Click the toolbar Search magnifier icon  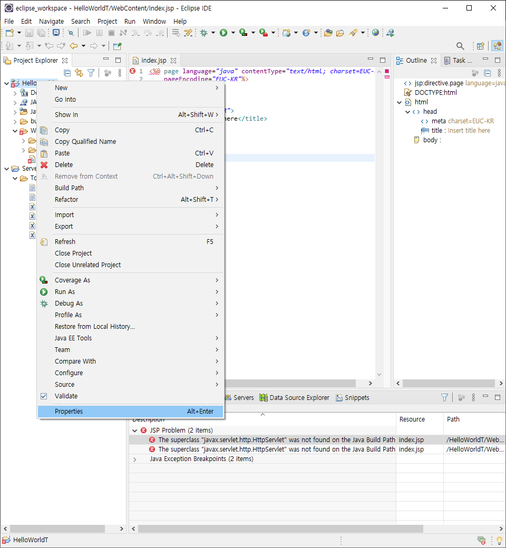[460, 46]
